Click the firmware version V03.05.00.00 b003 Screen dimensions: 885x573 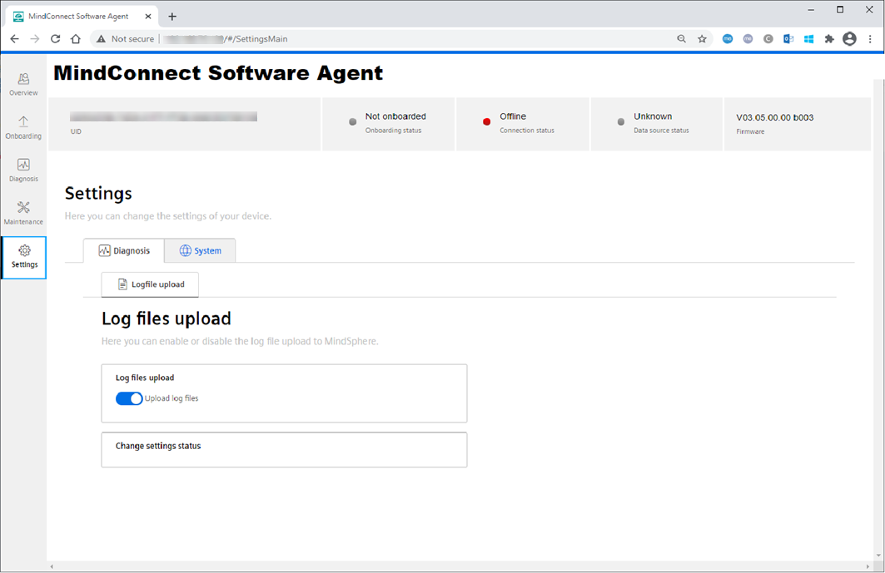point(775,117)
